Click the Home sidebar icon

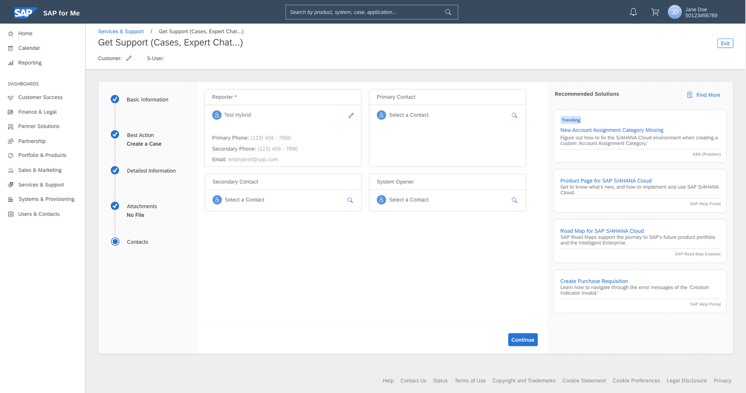click(x=11, y=34)
